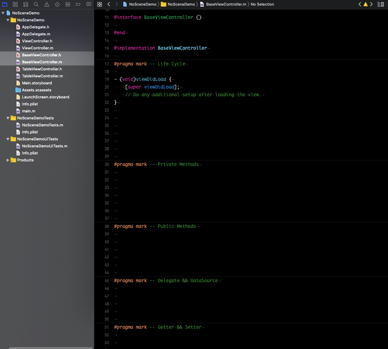Click line number 19 in gutter
Image resolution: width=388 pixels, height=349 pixels.
[107, 79]
